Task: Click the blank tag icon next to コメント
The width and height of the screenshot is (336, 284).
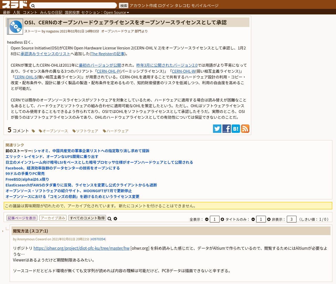Action: [x=33, y=131]
